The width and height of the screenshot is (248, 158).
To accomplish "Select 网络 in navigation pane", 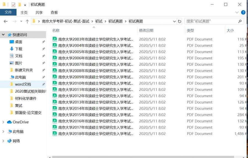I will click(16, 141).
